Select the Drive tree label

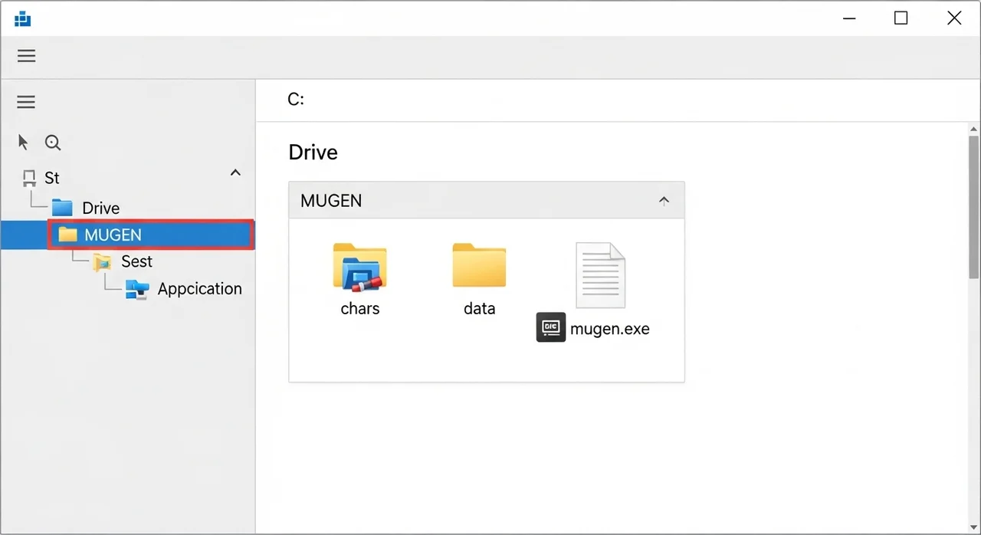tap(101, 208)
